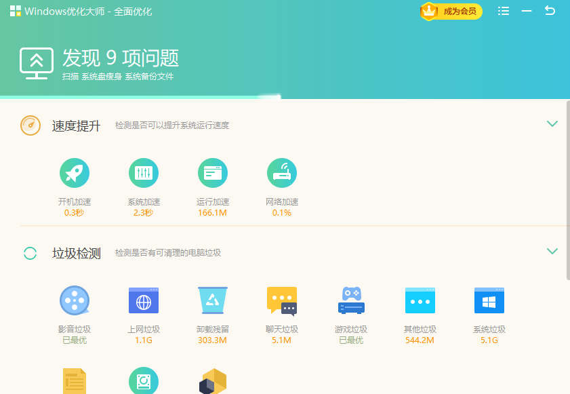Open the list menu in the title bar
This screenshot has height=394, width=570.
point(504,11)
